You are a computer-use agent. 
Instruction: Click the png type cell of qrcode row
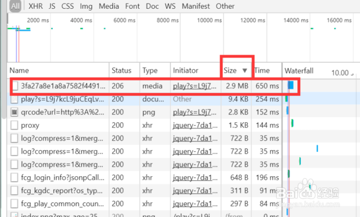[x=149, y=113]
